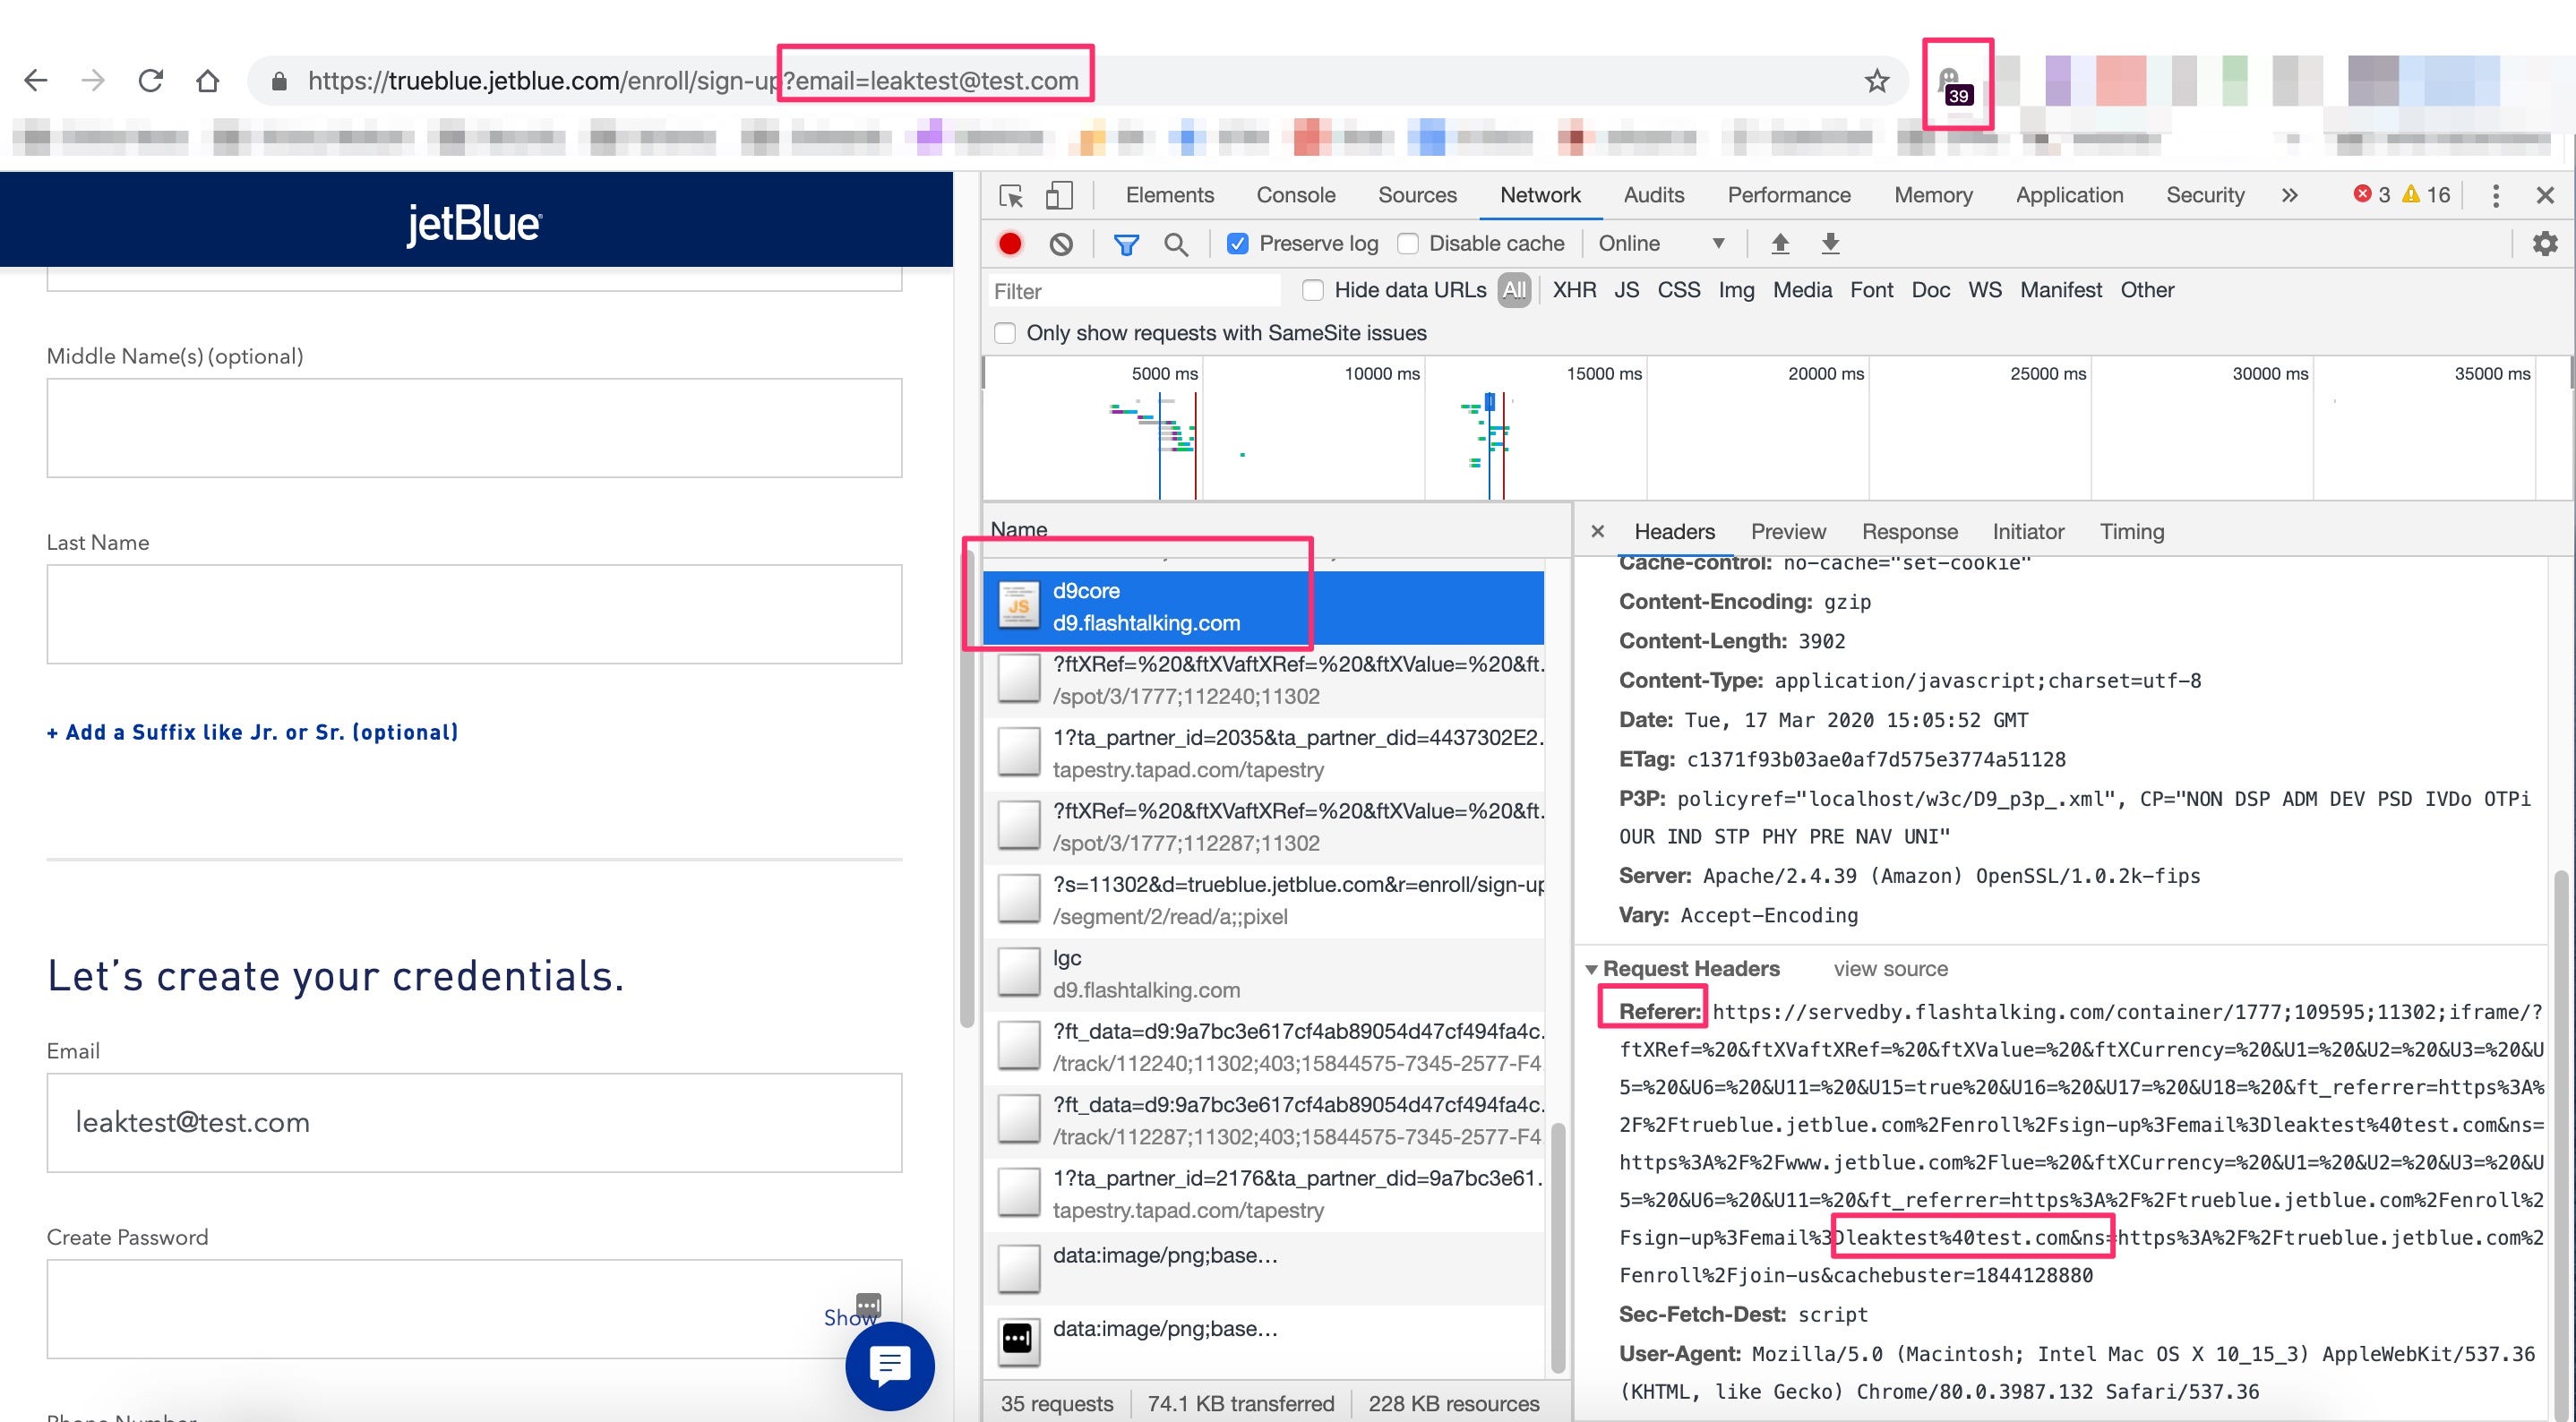
Task: Open the Security tab
Action: tap(2204, 195)
